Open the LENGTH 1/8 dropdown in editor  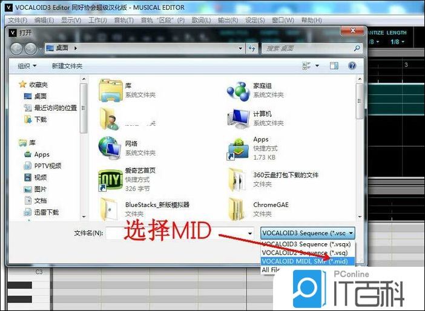point(397,42)
